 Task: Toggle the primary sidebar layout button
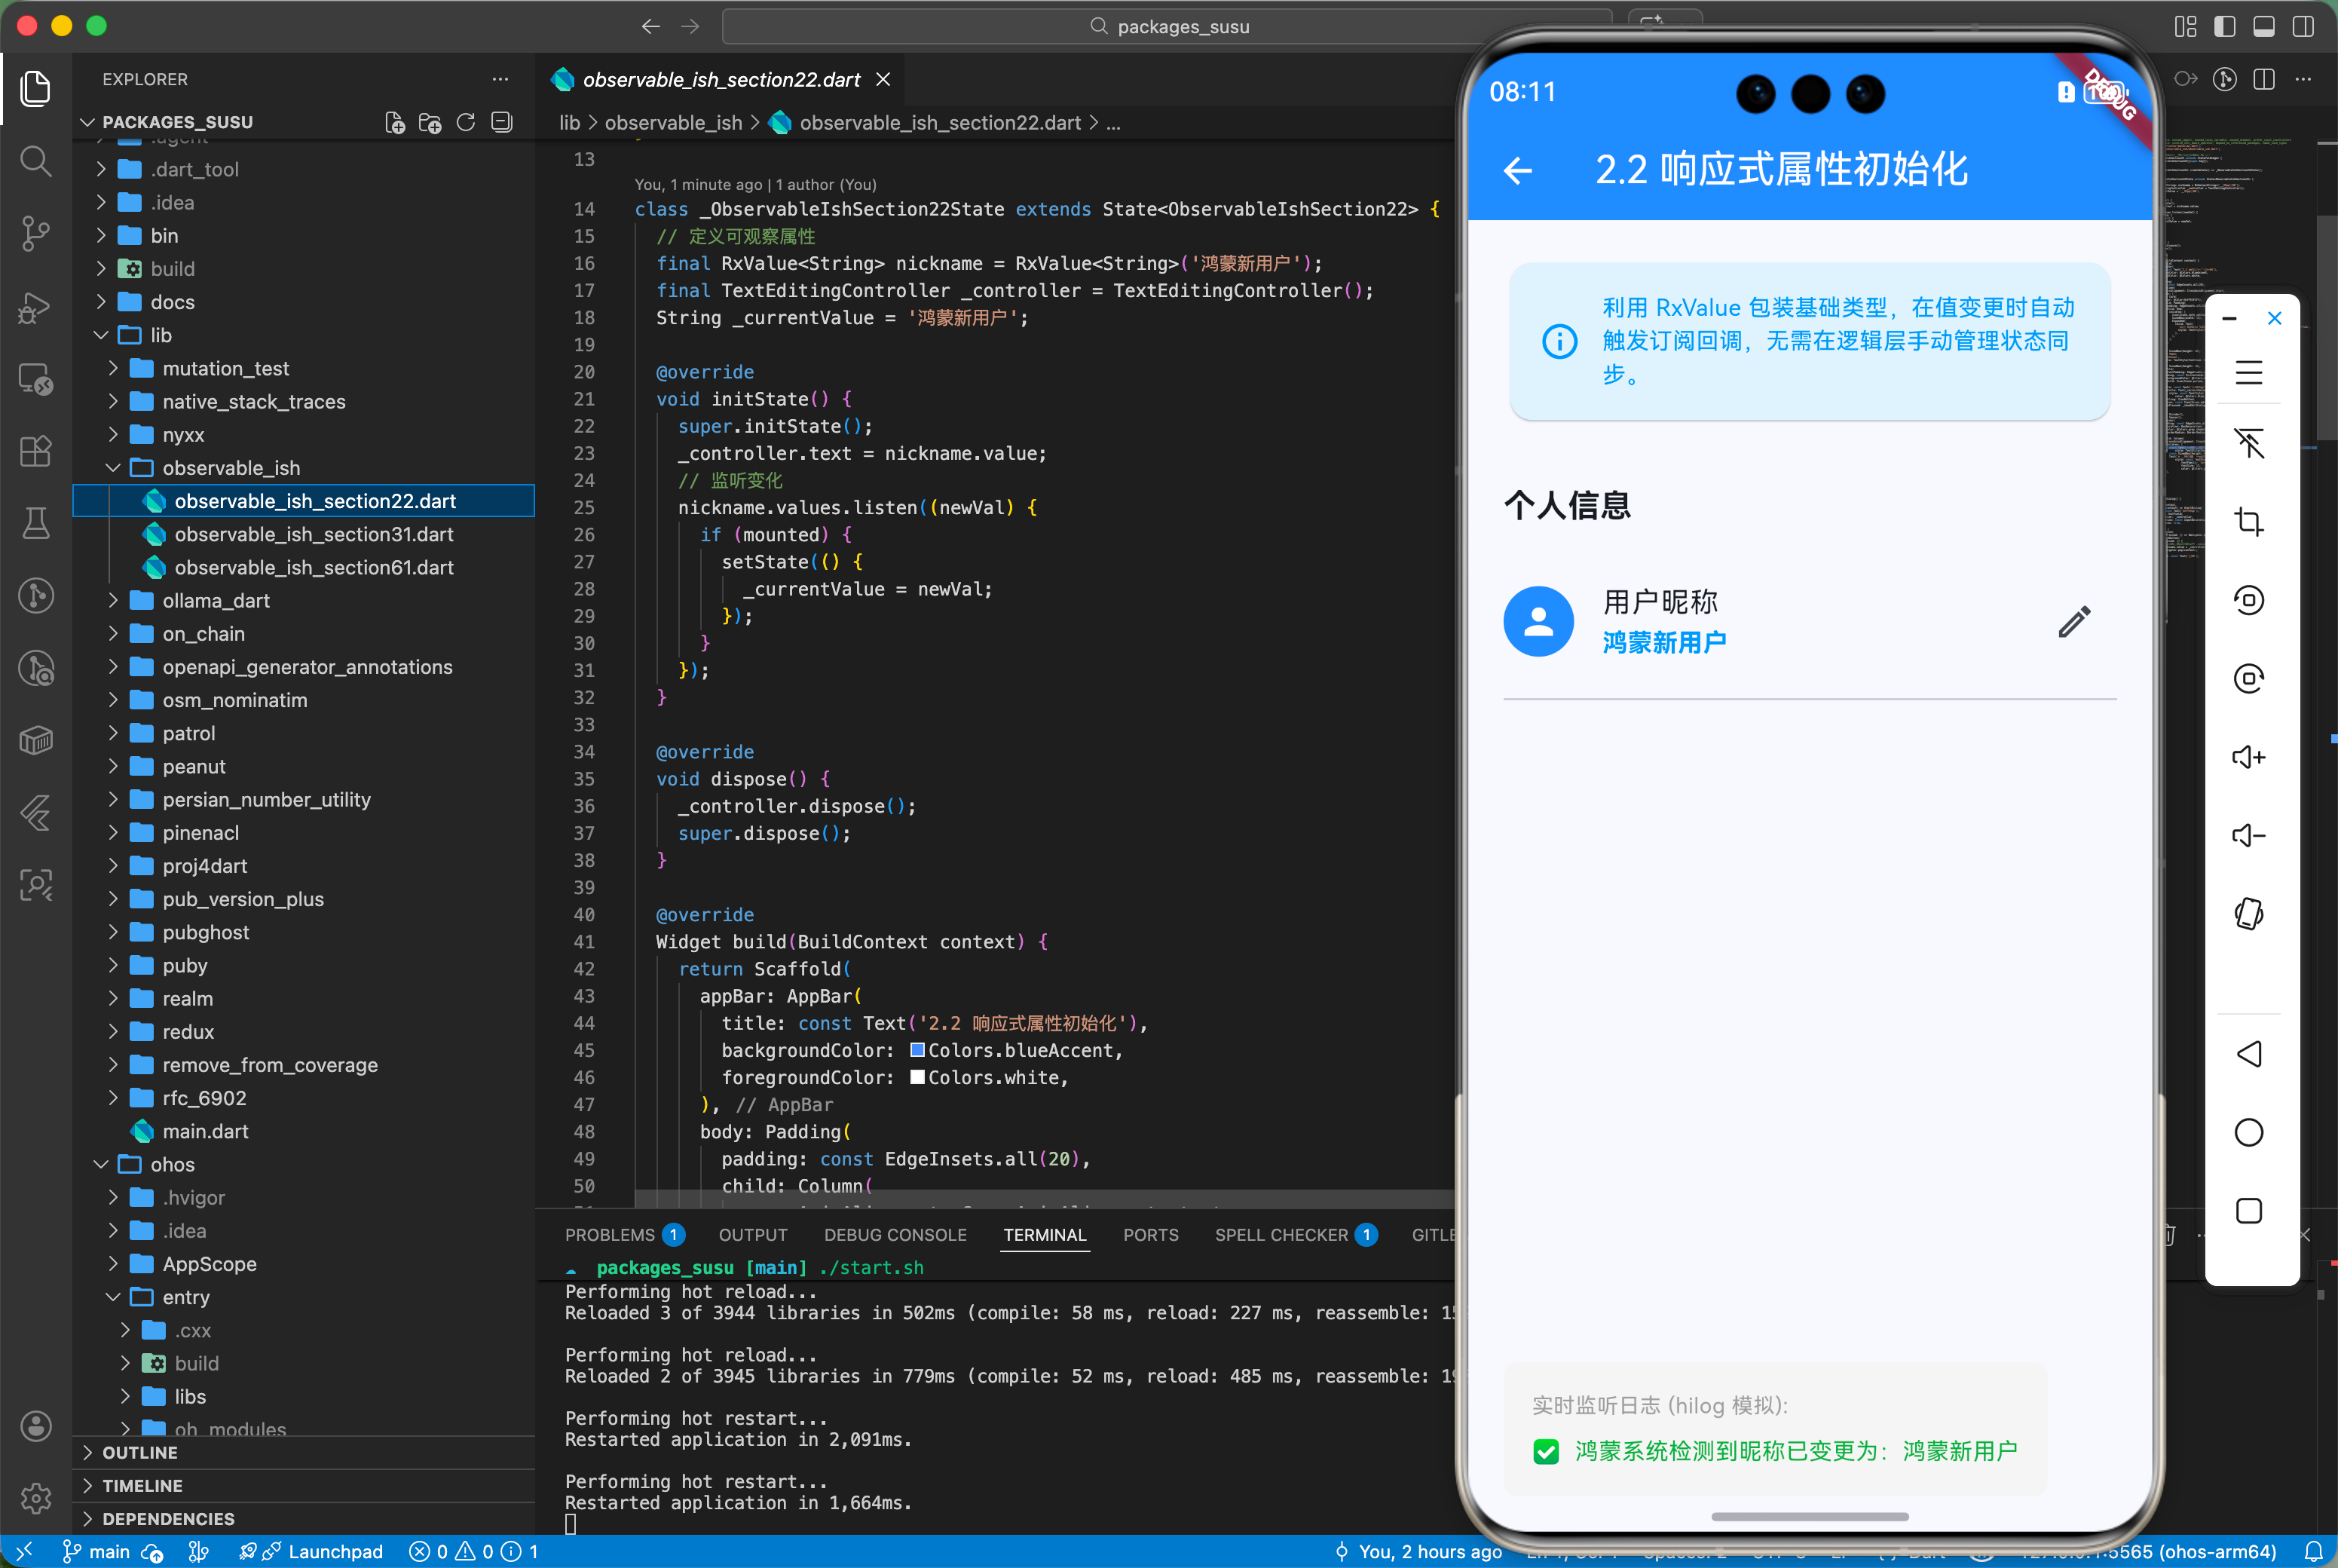click(2225, 26)
